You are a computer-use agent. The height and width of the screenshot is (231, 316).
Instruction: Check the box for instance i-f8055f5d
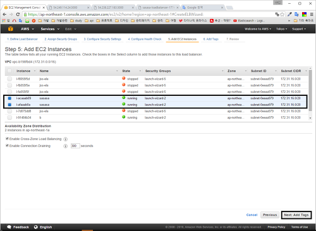(x=9, y=79)
